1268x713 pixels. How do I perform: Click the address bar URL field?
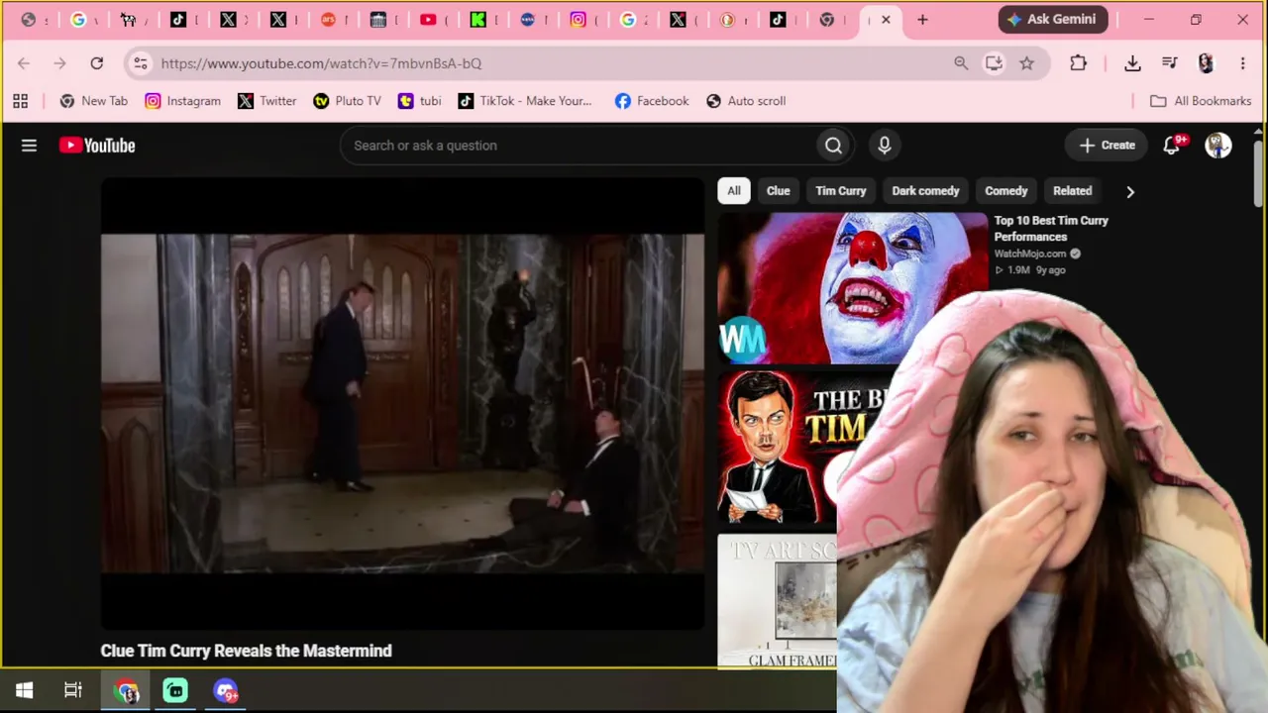[x=550, y=63]
